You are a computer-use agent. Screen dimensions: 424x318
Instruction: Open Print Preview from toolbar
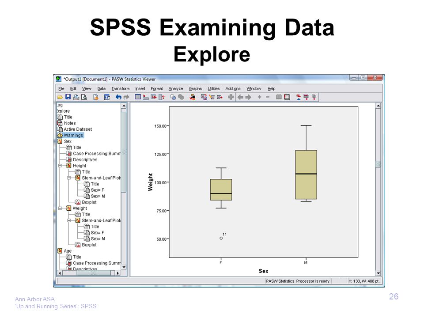coord(84,97)
